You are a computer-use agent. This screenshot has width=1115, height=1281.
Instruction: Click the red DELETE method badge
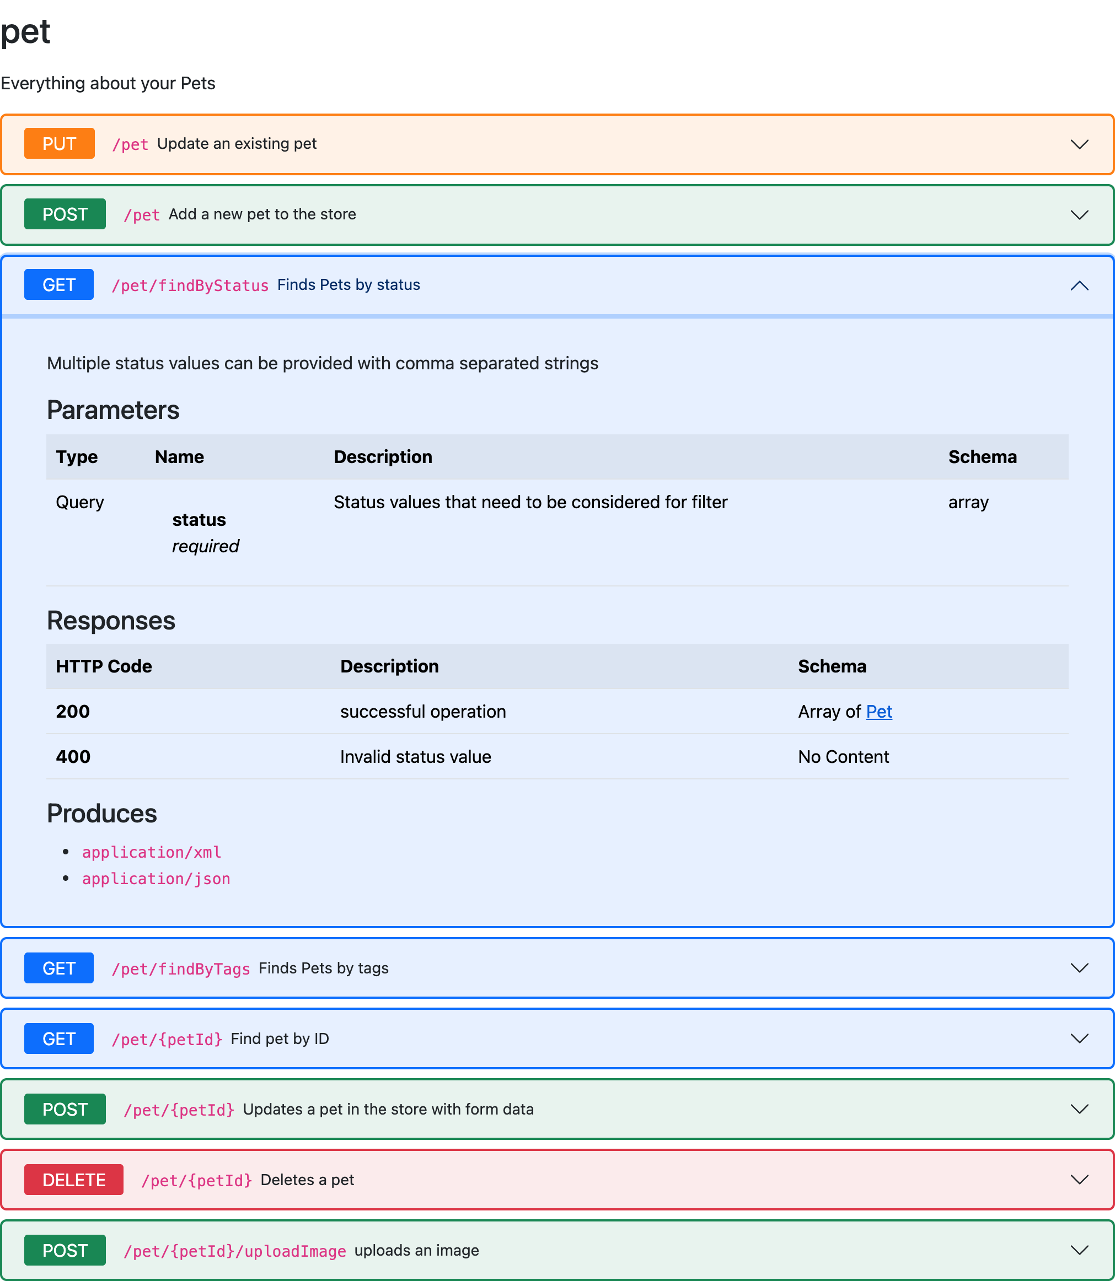click(73, 1180)
